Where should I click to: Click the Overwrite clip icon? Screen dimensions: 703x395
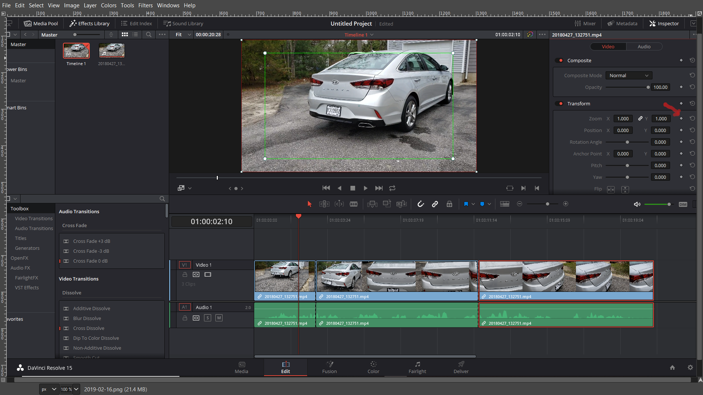tap(387, 204)
